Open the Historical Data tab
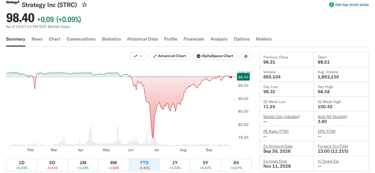This screenshot has height=173, width=375. pos(142,39)
